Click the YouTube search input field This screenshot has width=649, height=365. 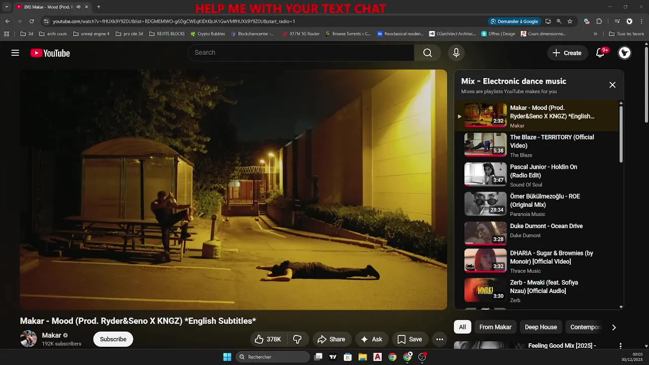coord(301,53)
